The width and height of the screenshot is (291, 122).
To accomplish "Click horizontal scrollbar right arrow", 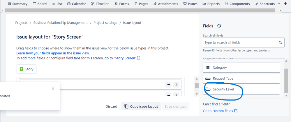I will (280, 10).
